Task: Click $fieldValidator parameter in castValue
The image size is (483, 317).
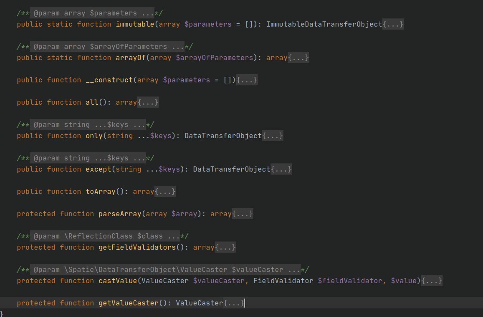Action: (x=350, y=281)
